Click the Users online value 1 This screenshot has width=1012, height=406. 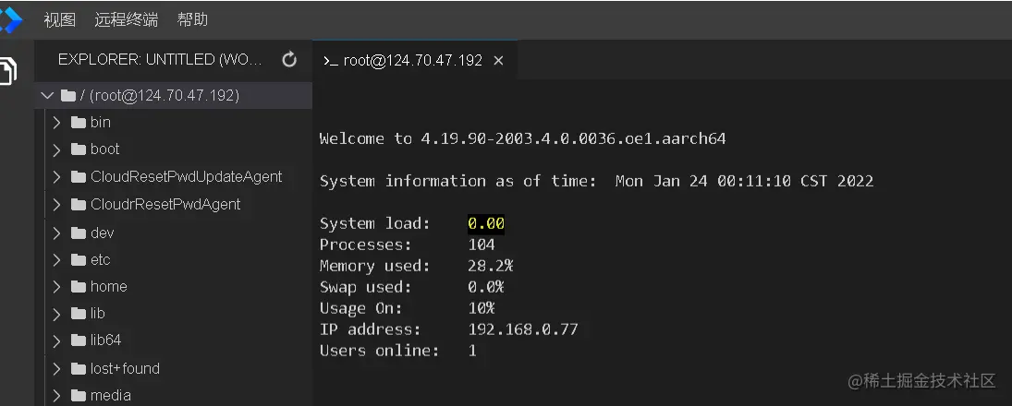pos(472,352)
